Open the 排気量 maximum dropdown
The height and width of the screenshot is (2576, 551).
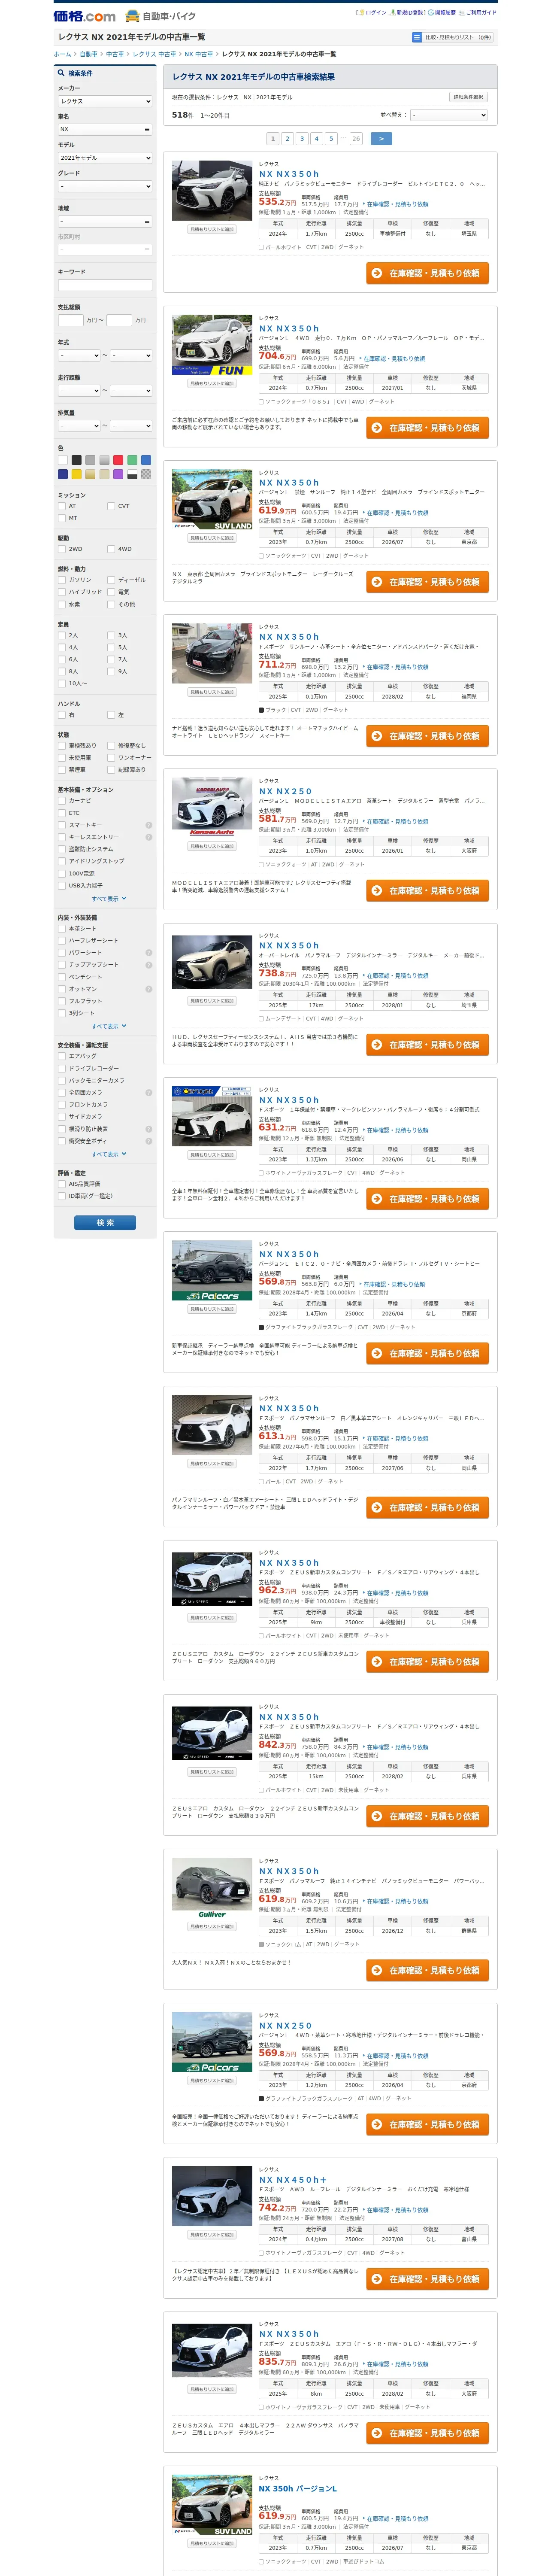(130, 426)
